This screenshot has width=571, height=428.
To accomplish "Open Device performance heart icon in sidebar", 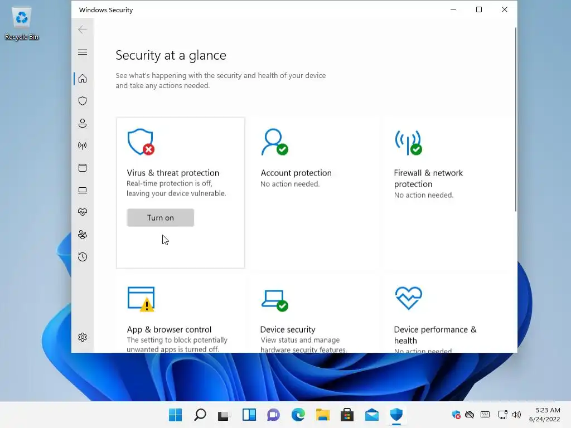I will click(83, 212).
